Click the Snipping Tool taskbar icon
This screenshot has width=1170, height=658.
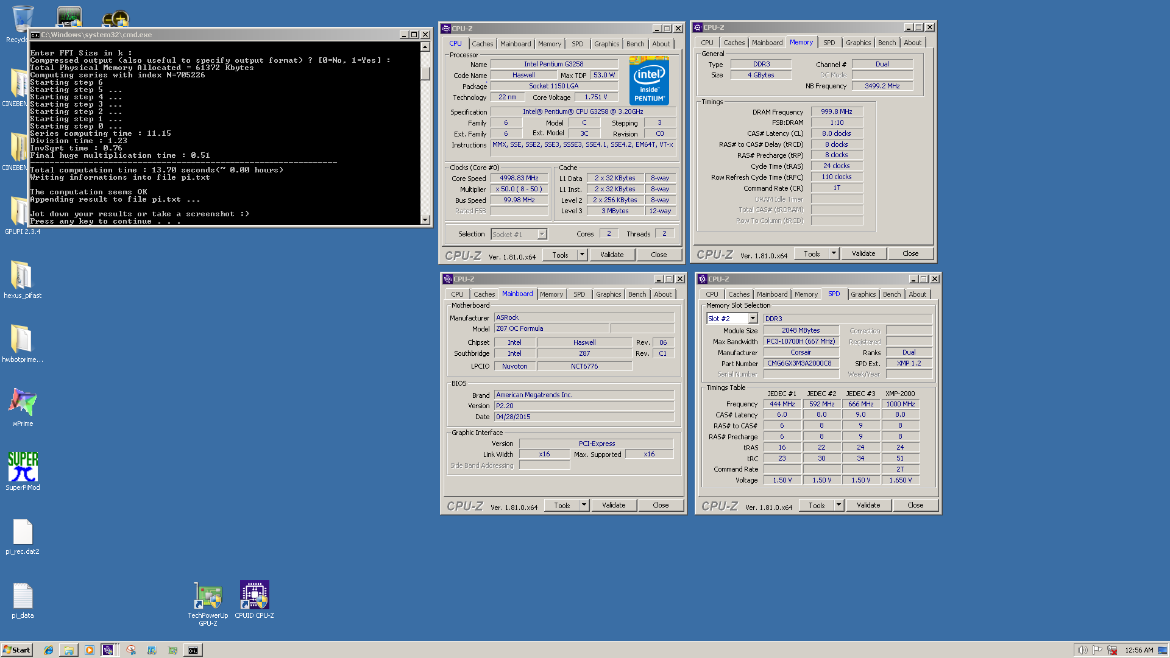coord(131,650)
